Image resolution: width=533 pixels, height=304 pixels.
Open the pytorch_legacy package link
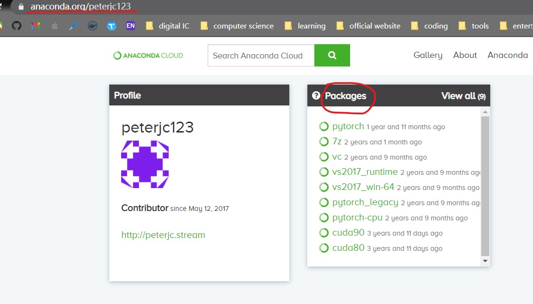coord(365,202)
